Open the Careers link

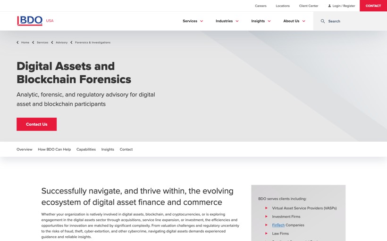coord(261,6)
